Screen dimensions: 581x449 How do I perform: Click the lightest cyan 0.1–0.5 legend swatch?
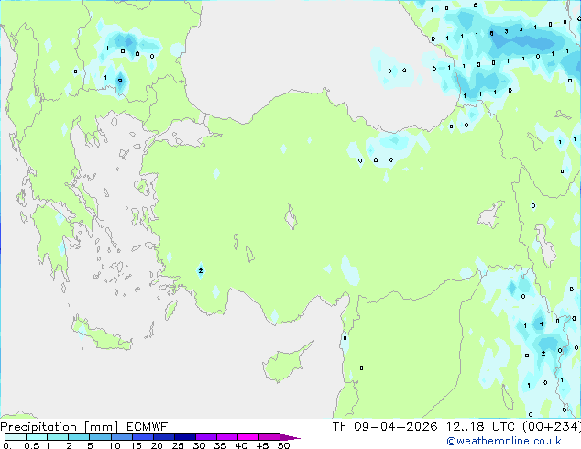tap(16, 437)
